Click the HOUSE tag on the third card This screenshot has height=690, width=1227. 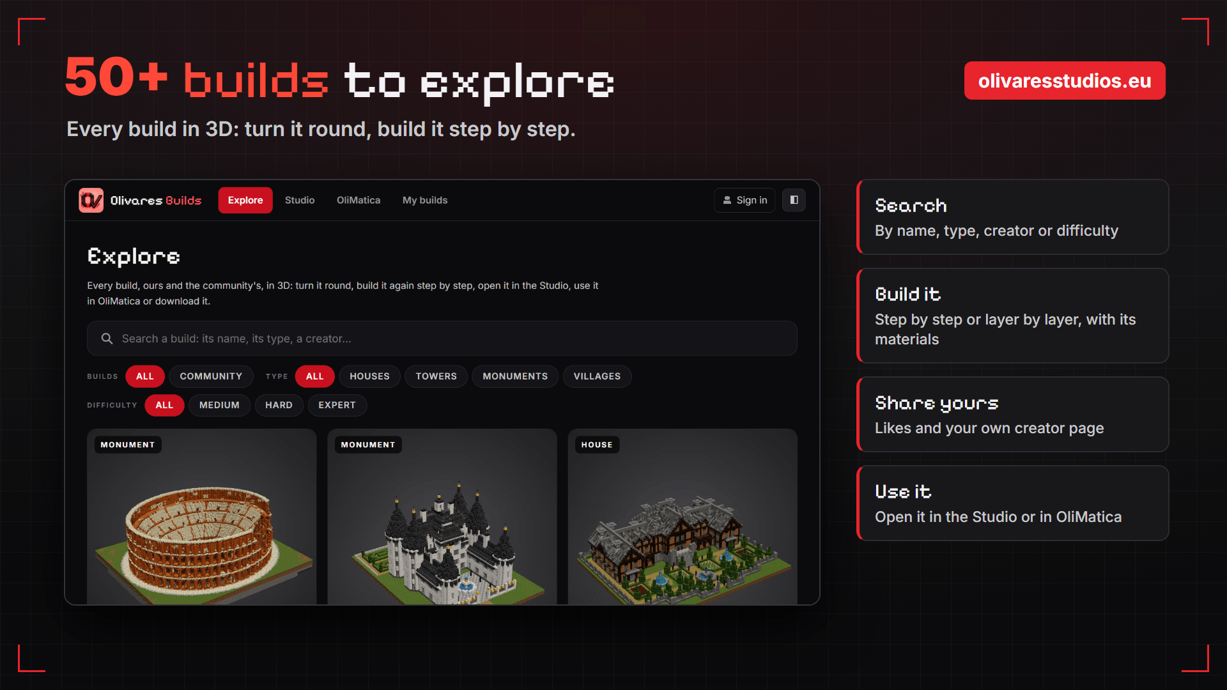(x=597, y=445)
